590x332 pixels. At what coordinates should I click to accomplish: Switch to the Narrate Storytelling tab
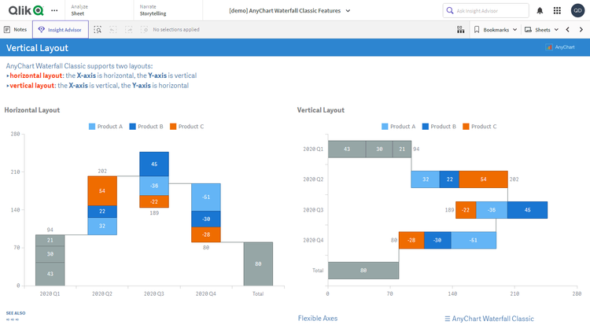153,10
